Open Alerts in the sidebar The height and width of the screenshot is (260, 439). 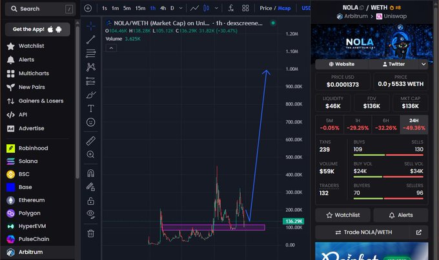[38, 60]
